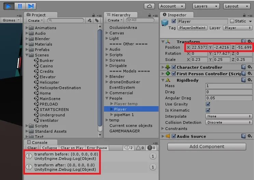
Task: Pause the game with the Pause button
Action: coord(20,6)
